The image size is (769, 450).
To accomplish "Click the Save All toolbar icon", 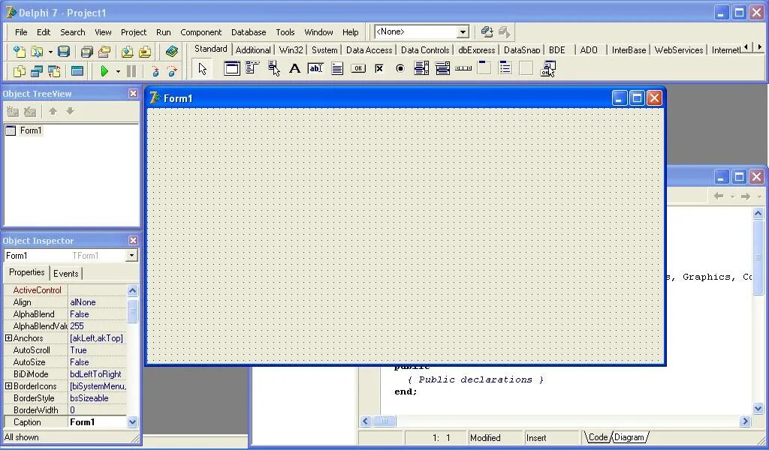I will [x=87, y=52].
